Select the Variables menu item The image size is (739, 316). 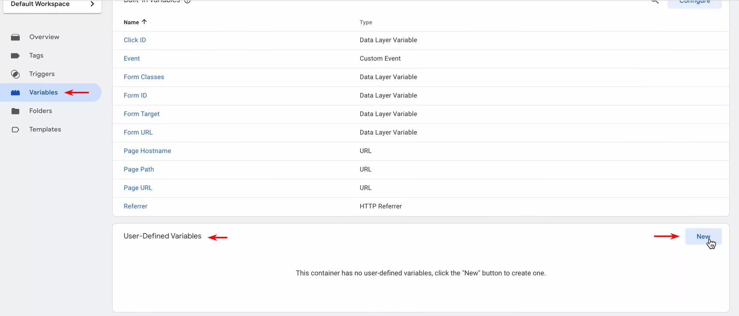tap(51, 92)
